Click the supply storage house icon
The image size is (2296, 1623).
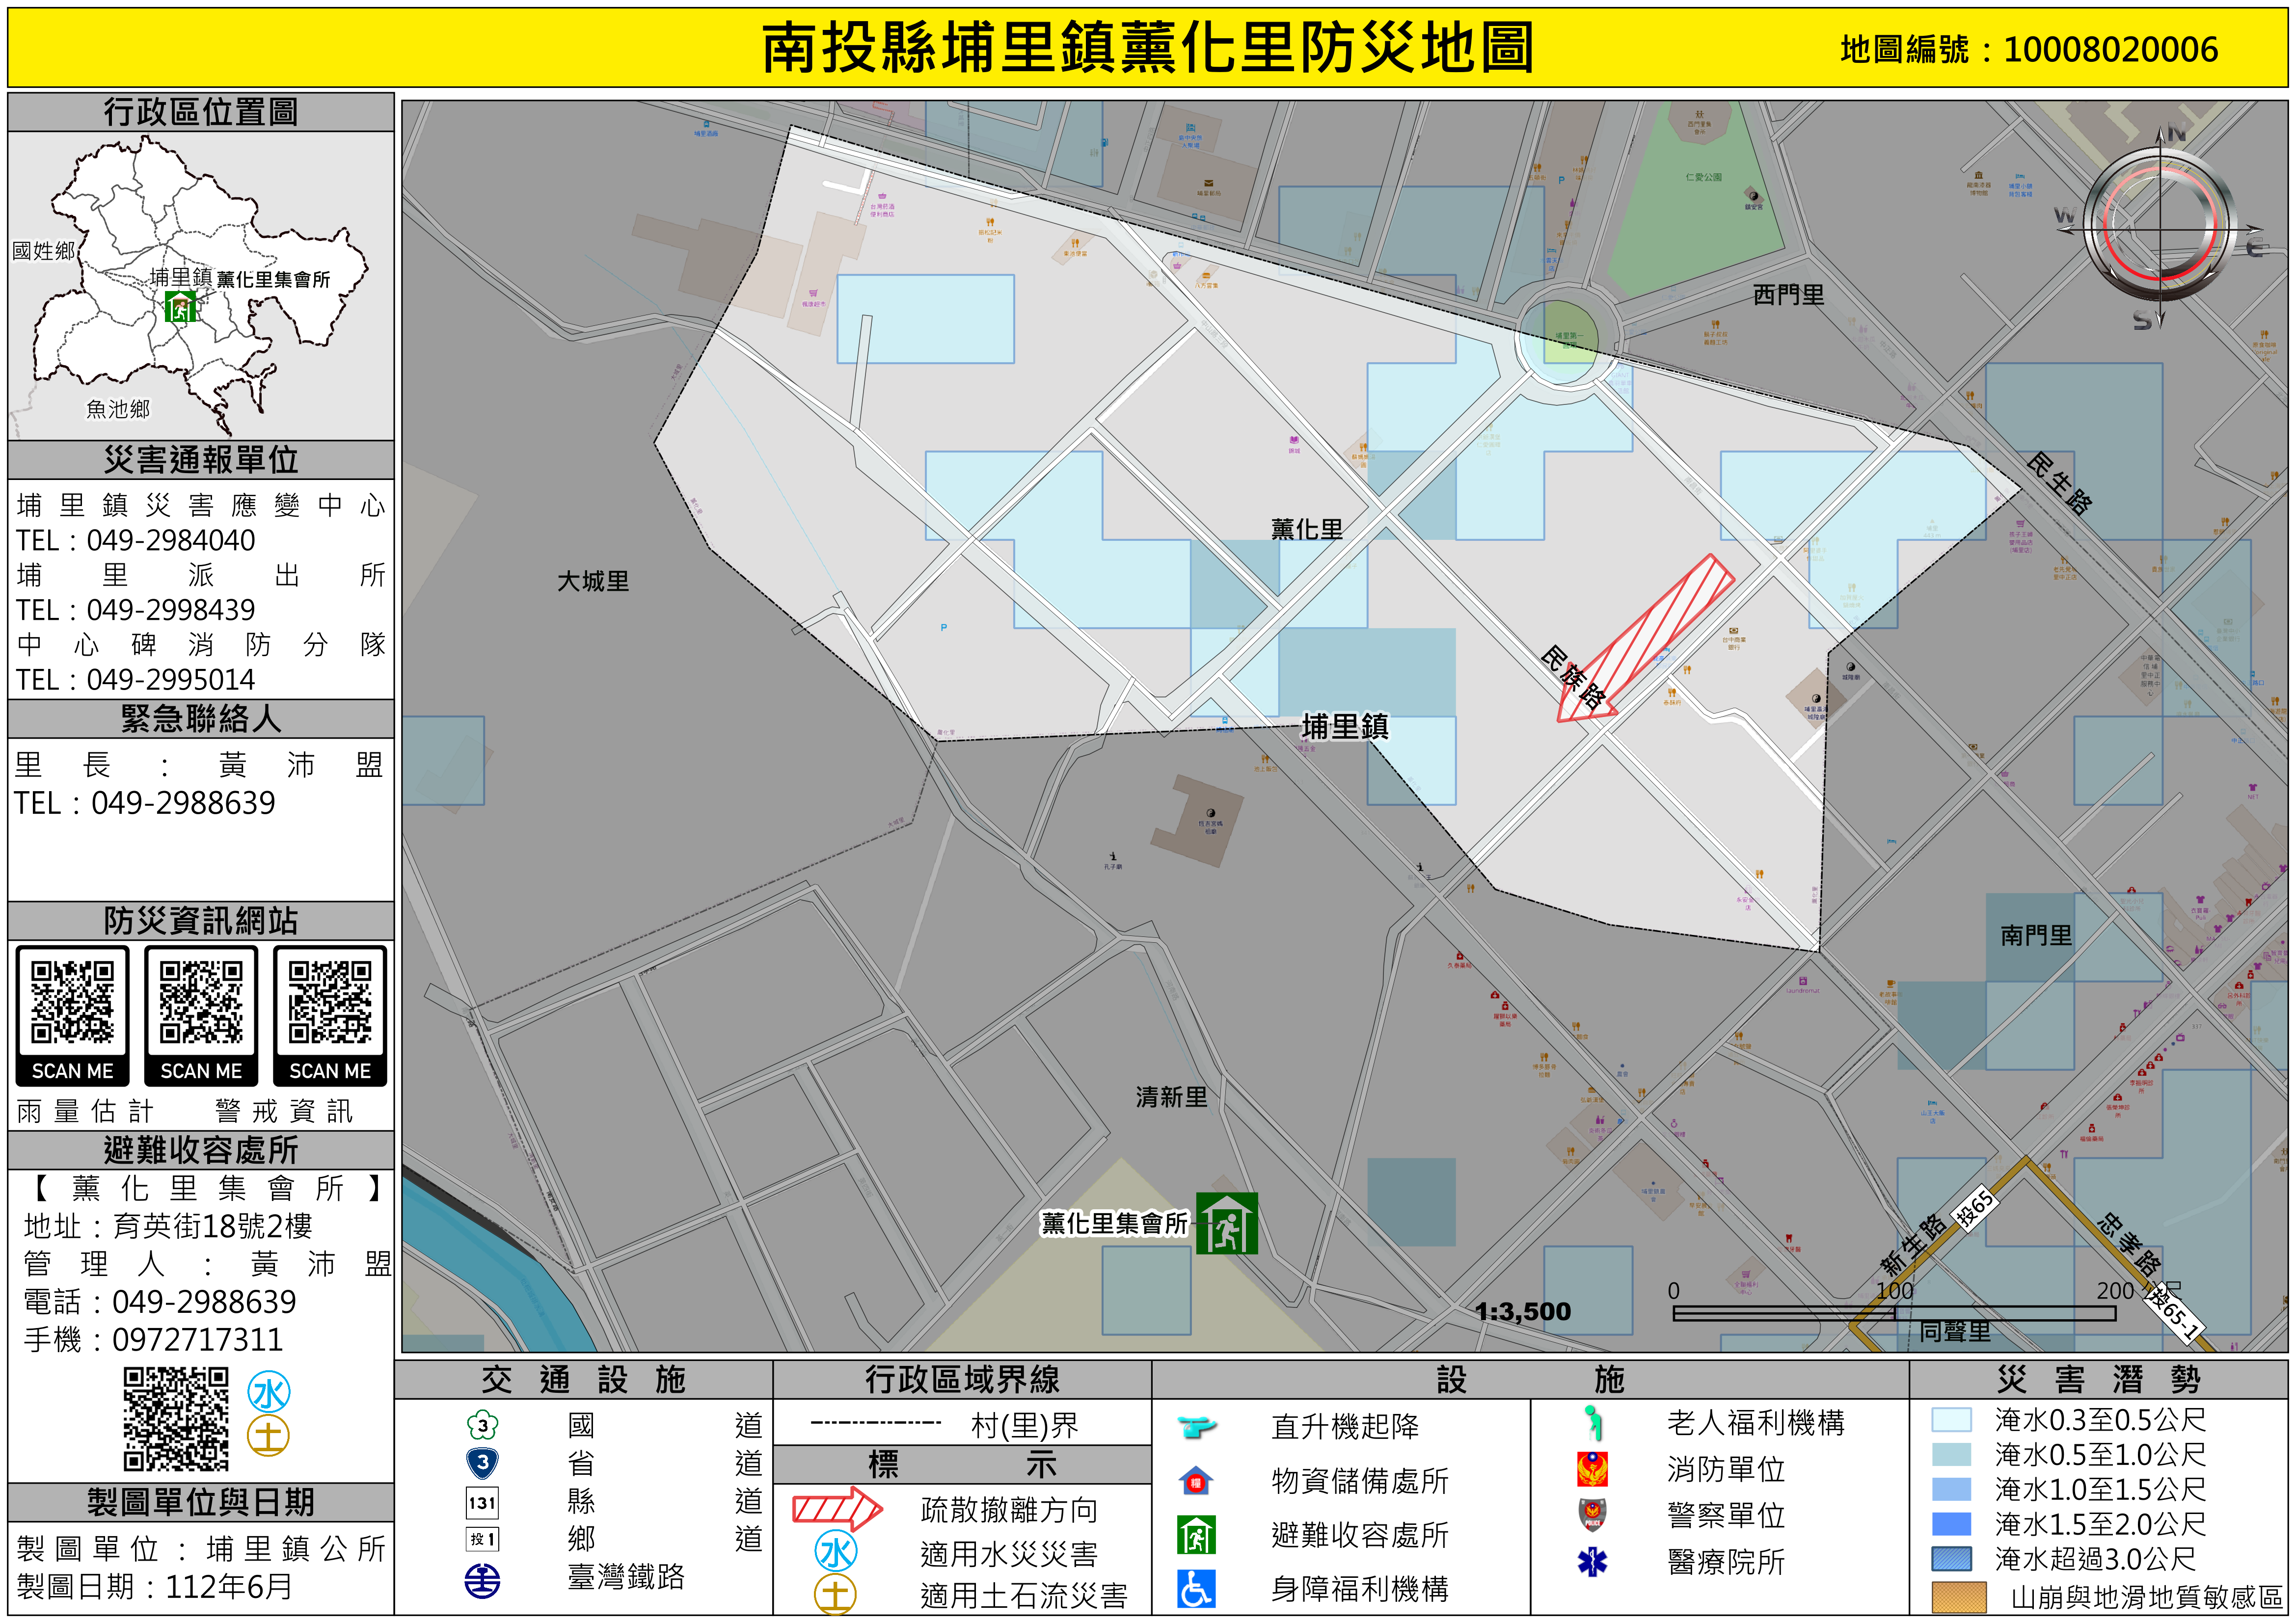point(1196,1480)
